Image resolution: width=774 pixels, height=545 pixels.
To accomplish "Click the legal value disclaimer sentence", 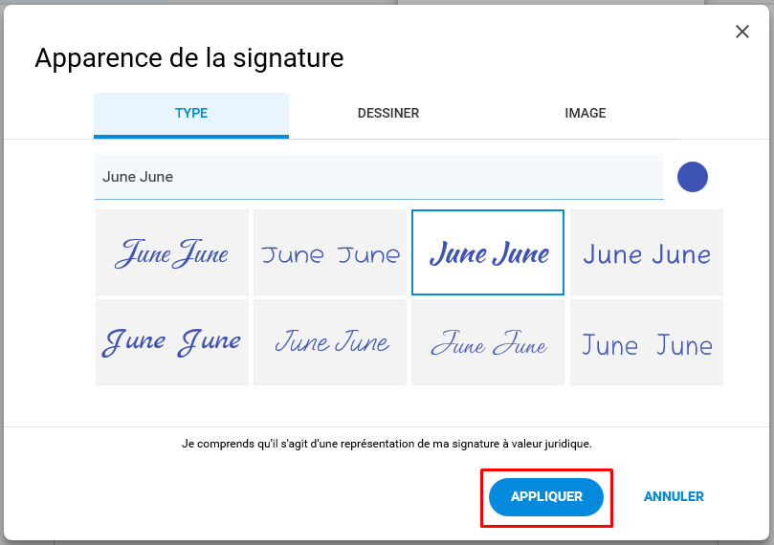I will pos(387,444).
